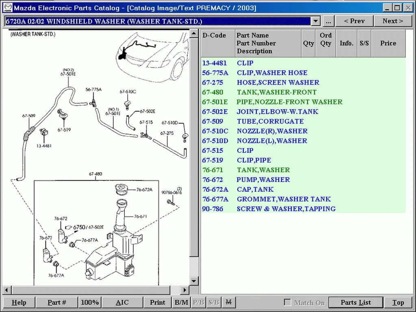Click the 67-509 callout in the diagram
This screenshot has width=416, height=312.
(x=29, y=116)
